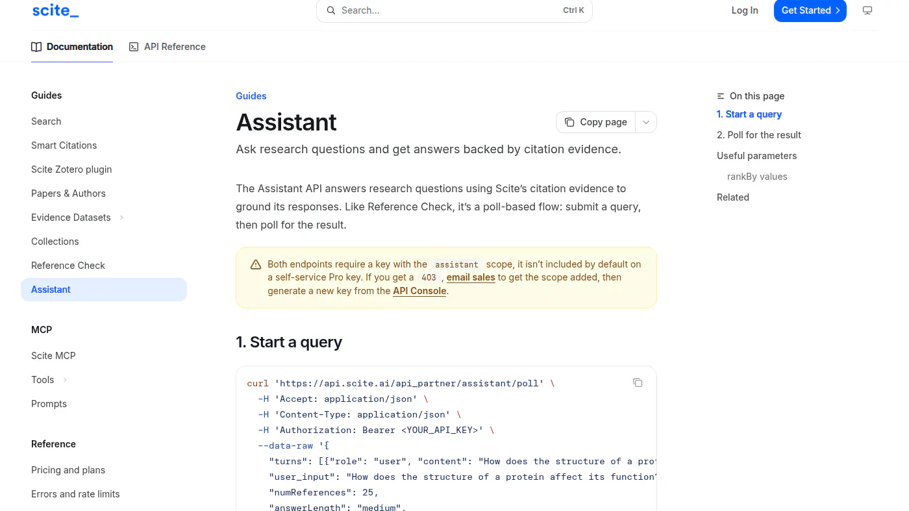Screen dimensions: 909x511
Task: Open the Collections guide
Action: (x=55, y=242)
